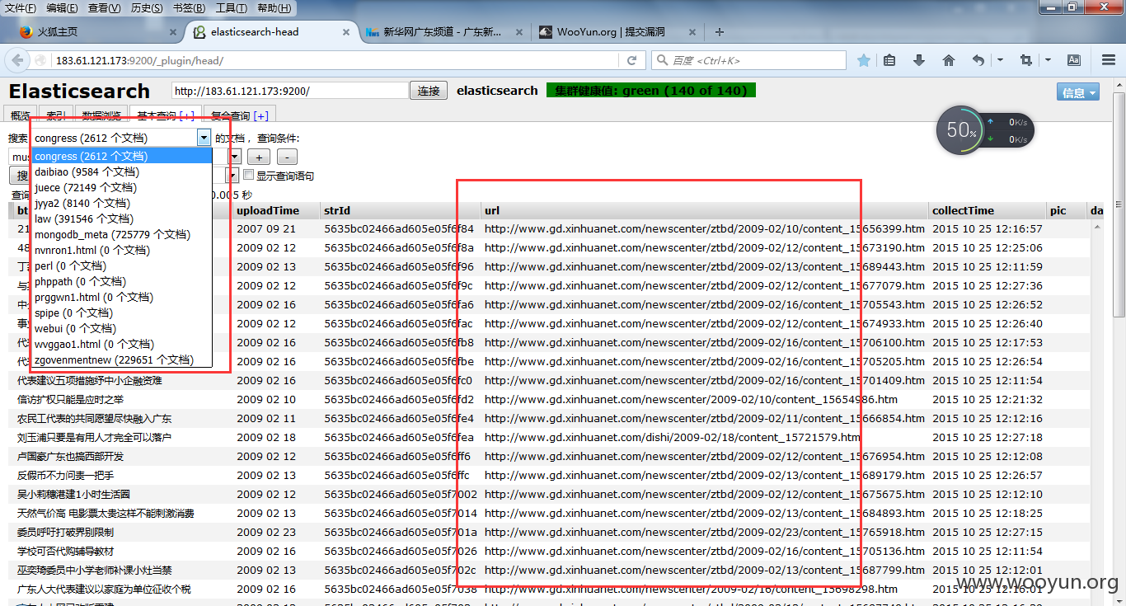
Task: Open the dropdown left of 显示查询语句
Action: tap(234, 175)
